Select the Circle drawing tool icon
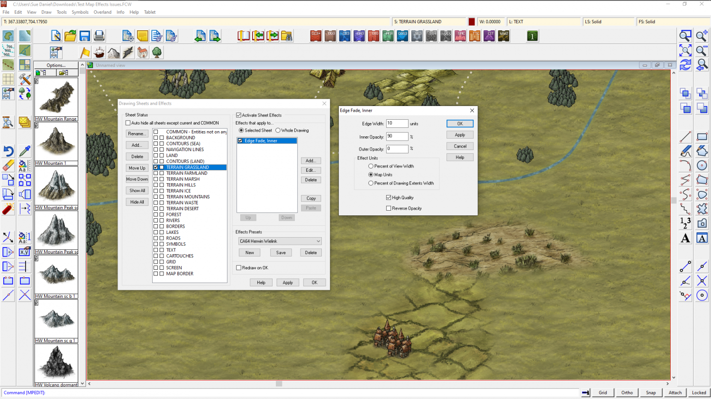The height and width of the screenshot is (399, 711). [702, 166]
